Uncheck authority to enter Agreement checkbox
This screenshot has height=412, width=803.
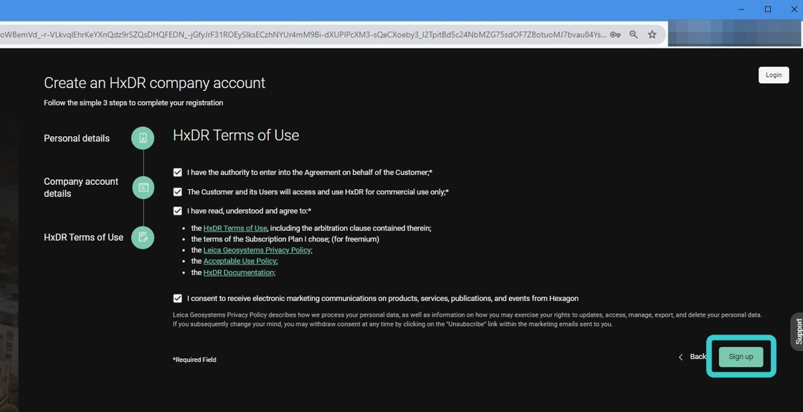(178, 173)
